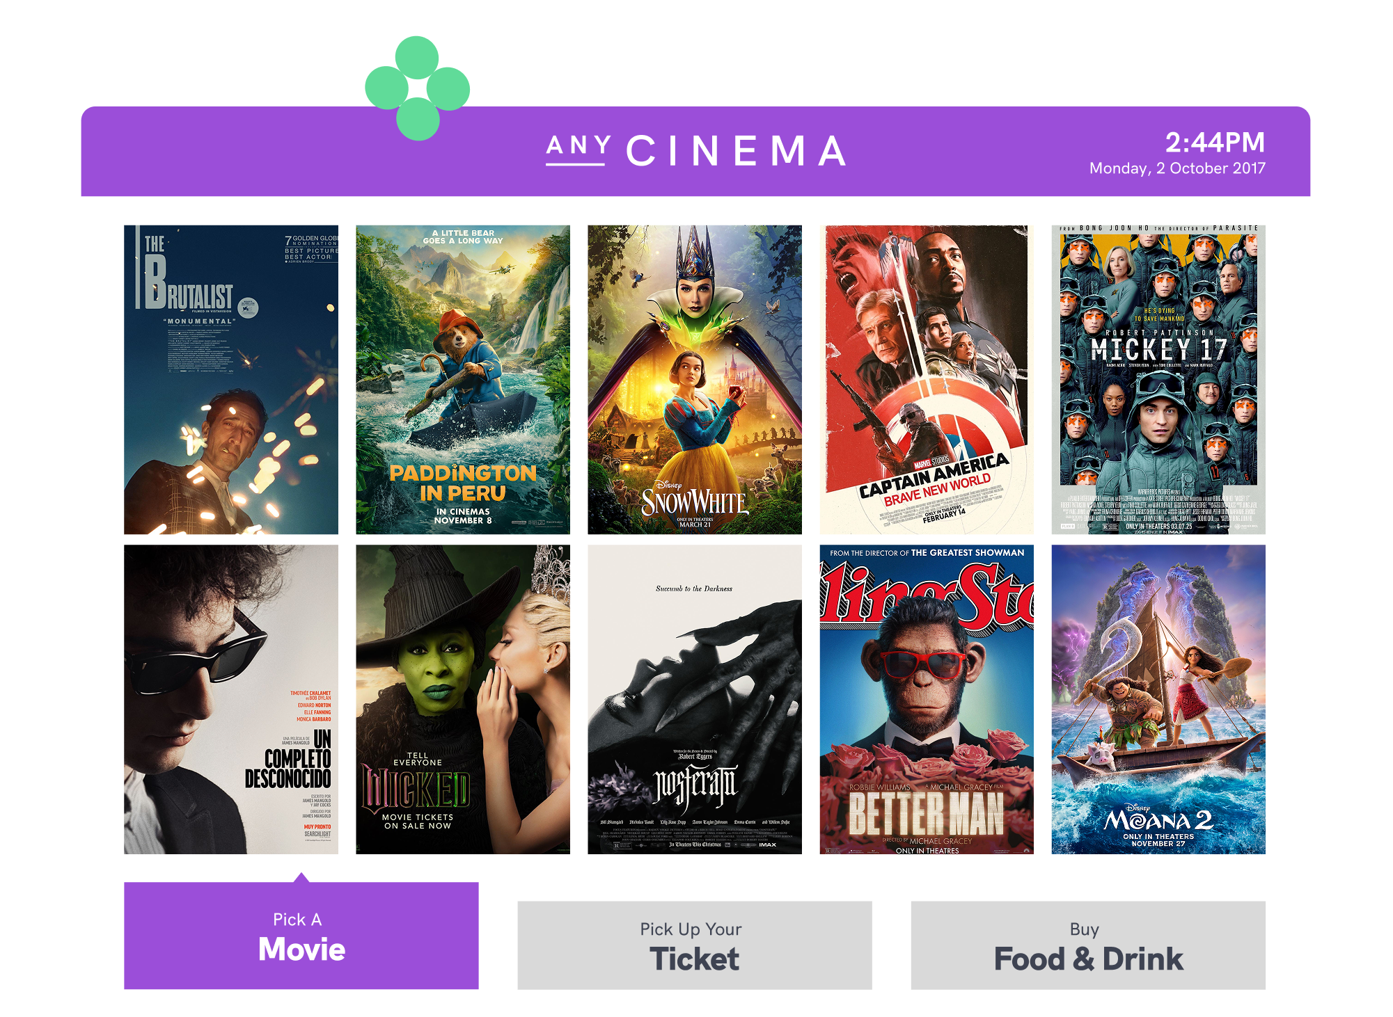Go to Buy Food & Drink tab
Viewport: 1393px width, 1017px height.
[x=1088, y=945]
